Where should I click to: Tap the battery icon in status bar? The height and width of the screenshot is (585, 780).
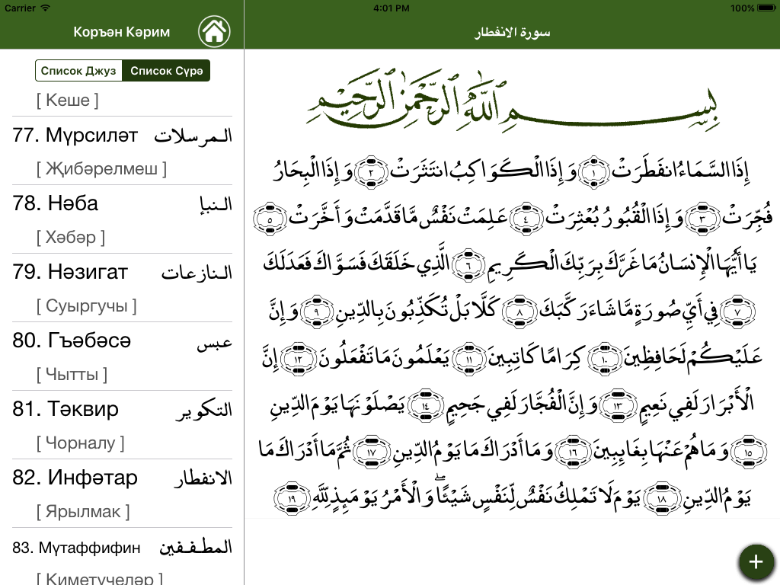tap(766, 8)
